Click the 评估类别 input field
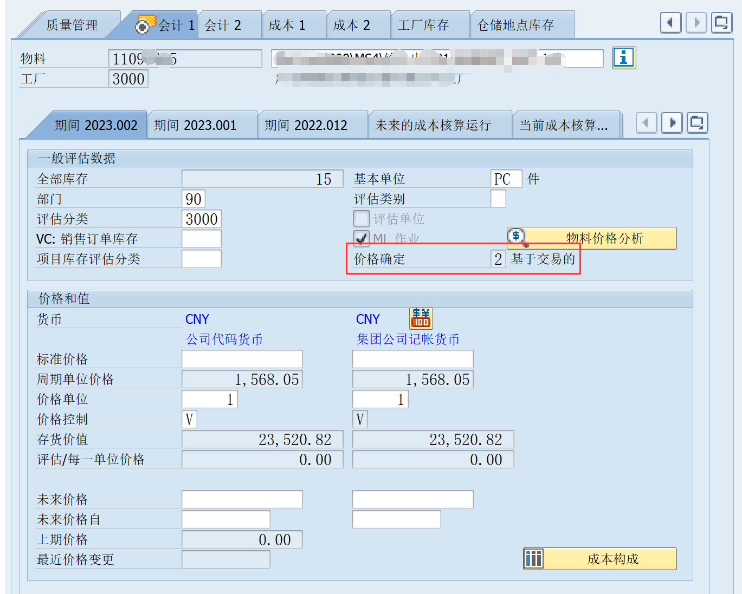Image resolution: width=742 pixels, height=594 pixels. click(498, 199)
